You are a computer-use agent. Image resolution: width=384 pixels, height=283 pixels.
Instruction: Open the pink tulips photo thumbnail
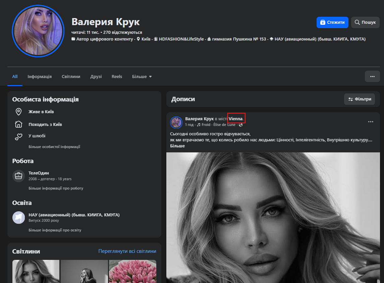point(132,271)
